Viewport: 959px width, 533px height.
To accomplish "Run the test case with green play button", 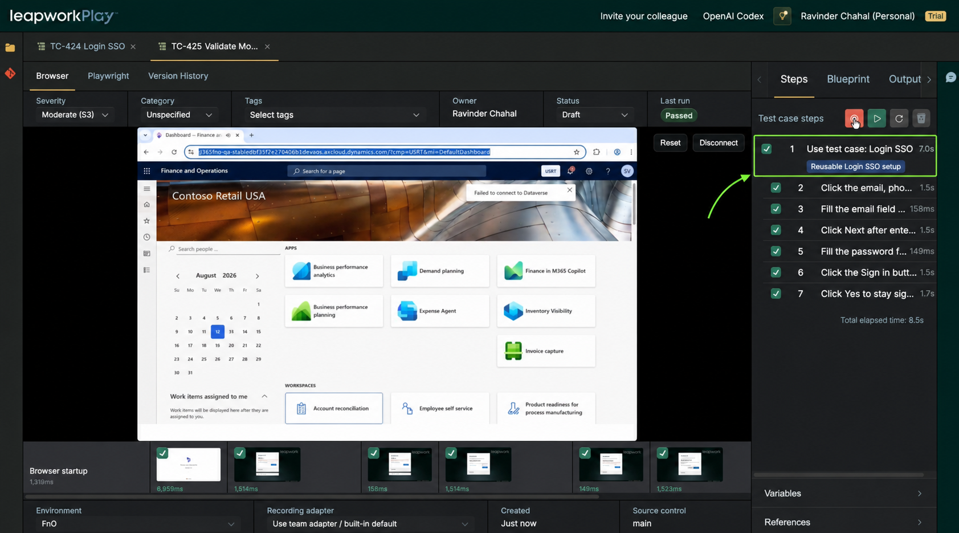I will point(876,119).
